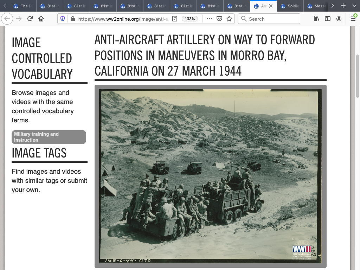Toggle the sidebars panel
The height and width of the screenshot is (270, 360).
pyautogui.click(x=328, y=19)
